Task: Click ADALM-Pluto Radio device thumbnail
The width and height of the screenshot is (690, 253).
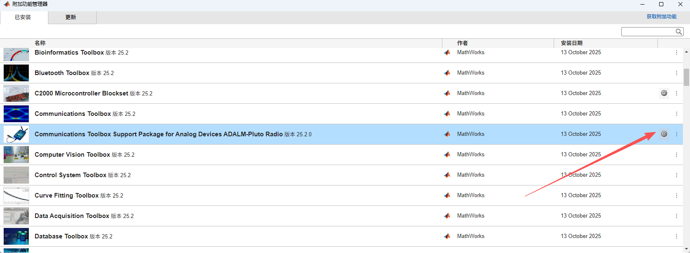Action: tap(16, 134)
